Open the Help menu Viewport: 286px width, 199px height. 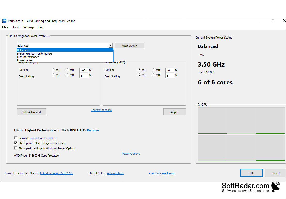(41, 27)
